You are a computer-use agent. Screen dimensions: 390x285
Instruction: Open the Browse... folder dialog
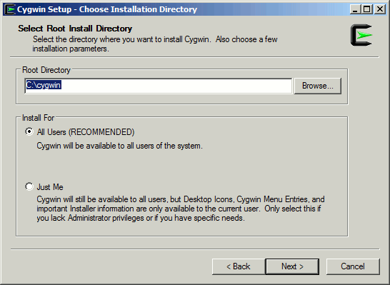pyautogui.click(x=318, y=86)
